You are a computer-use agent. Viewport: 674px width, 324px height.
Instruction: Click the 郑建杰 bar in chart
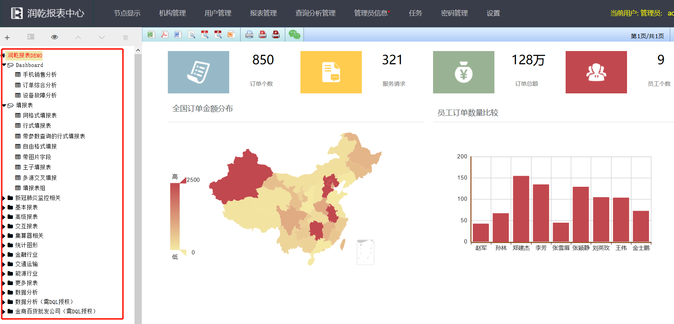pos(521,209)
